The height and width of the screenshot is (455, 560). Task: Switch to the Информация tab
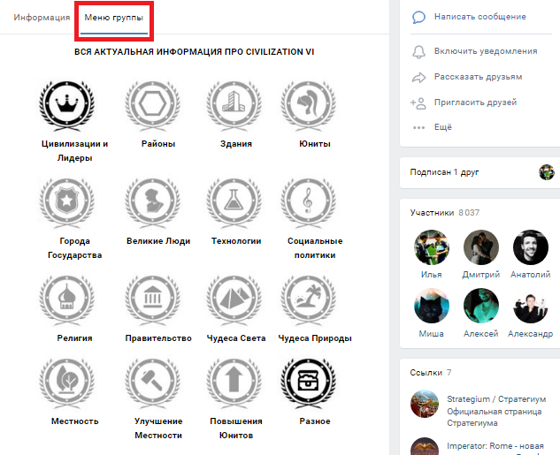coord(42,17)
